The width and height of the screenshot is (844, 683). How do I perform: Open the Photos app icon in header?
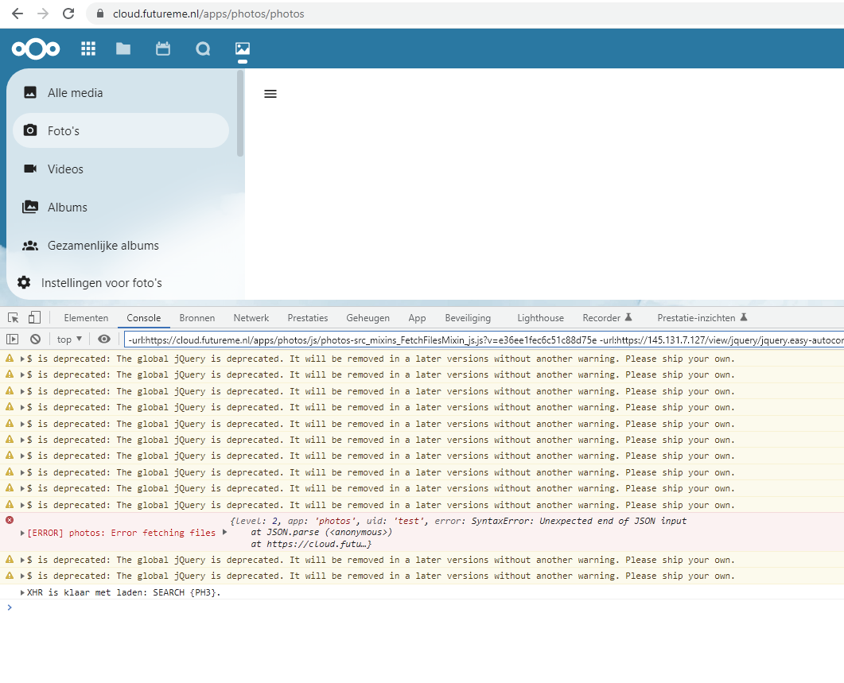coord(243,49)
